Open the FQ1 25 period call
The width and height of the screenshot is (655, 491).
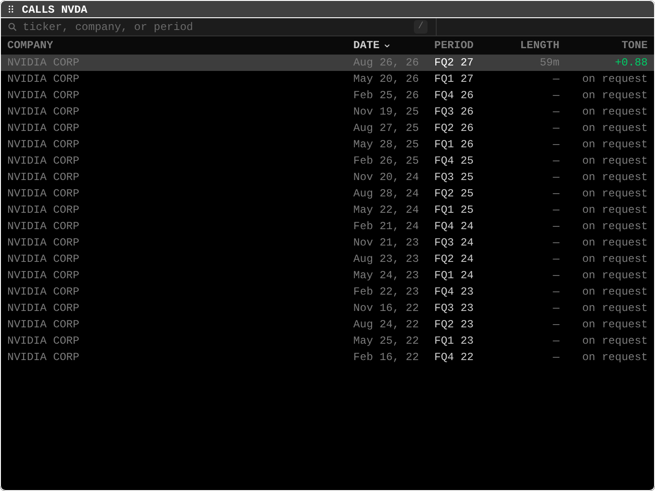coord(453,210)
